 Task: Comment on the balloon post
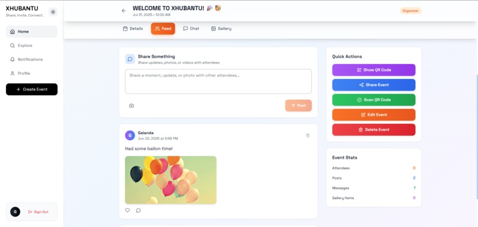(x=138, y=210)
